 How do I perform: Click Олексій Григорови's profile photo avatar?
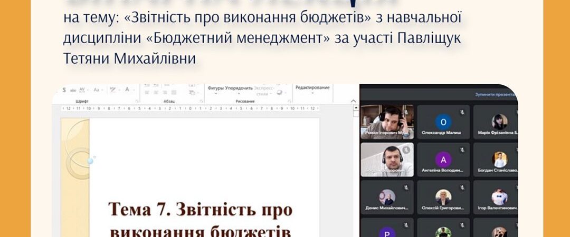click(443, 197)
